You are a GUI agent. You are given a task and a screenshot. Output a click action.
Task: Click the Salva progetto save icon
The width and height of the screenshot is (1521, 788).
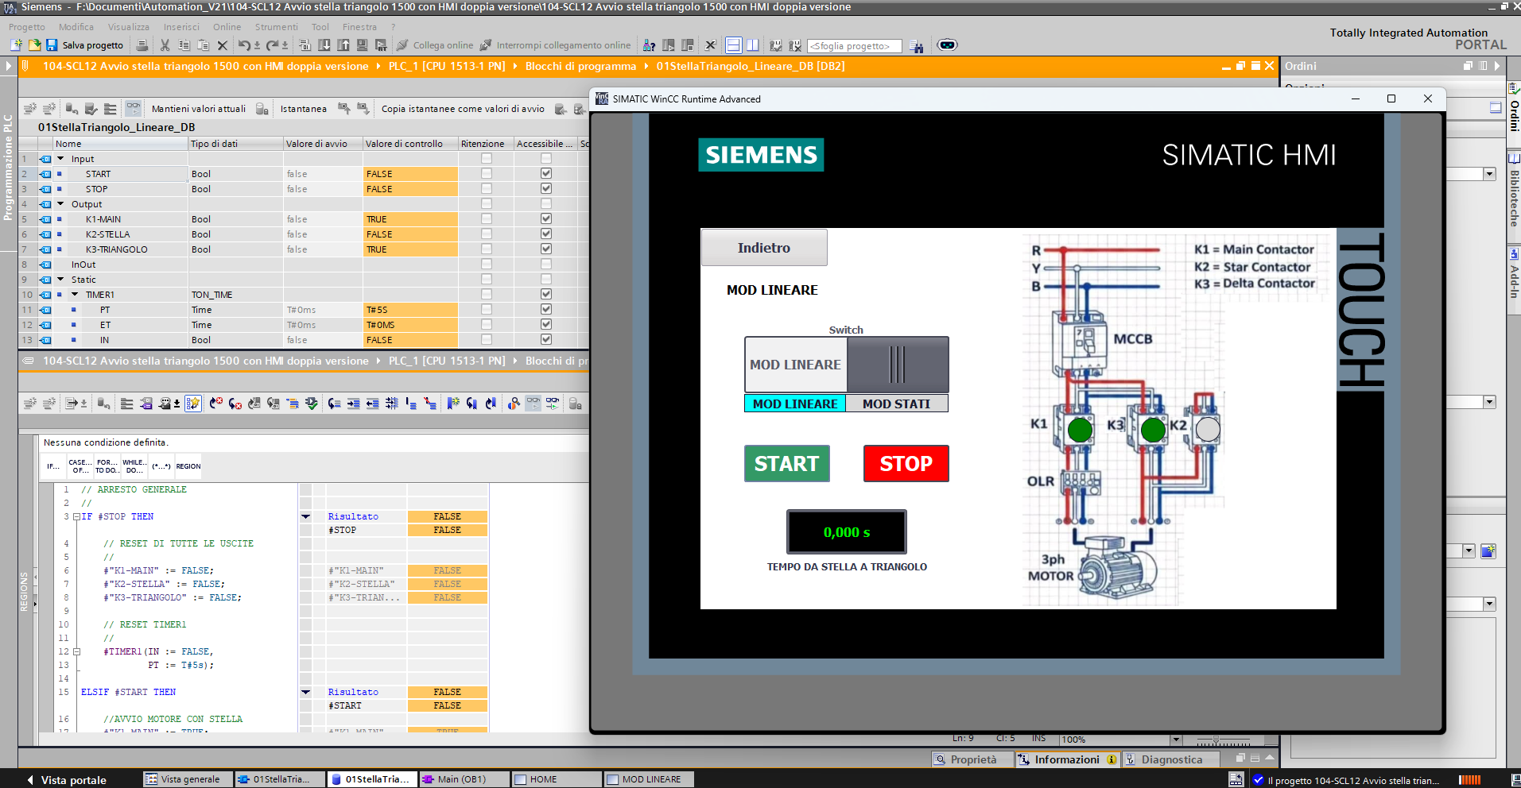(x=52, y=45)
